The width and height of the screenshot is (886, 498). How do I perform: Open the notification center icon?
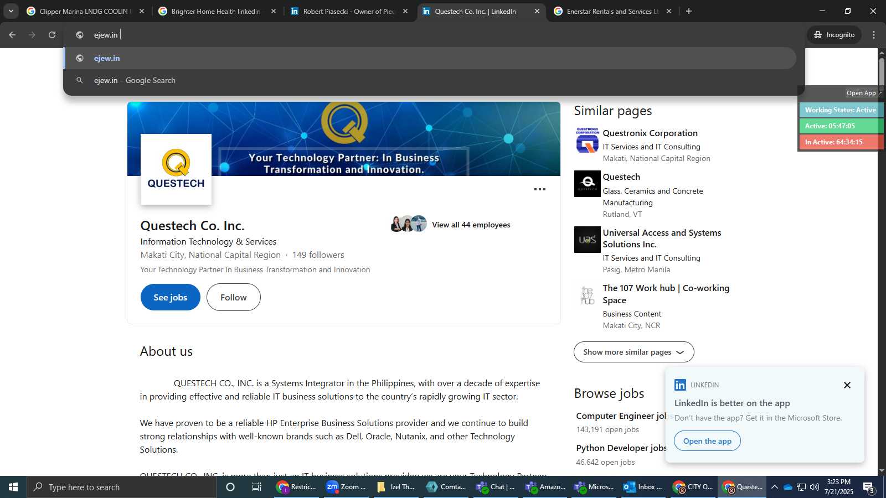[x=868, y=487]
